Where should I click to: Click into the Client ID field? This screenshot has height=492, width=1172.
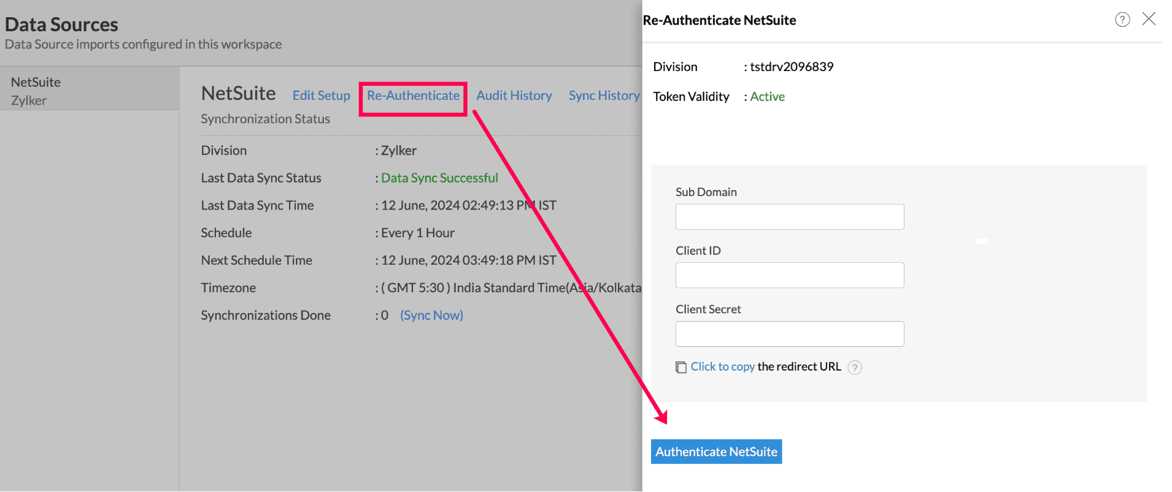tap(789, 275)
